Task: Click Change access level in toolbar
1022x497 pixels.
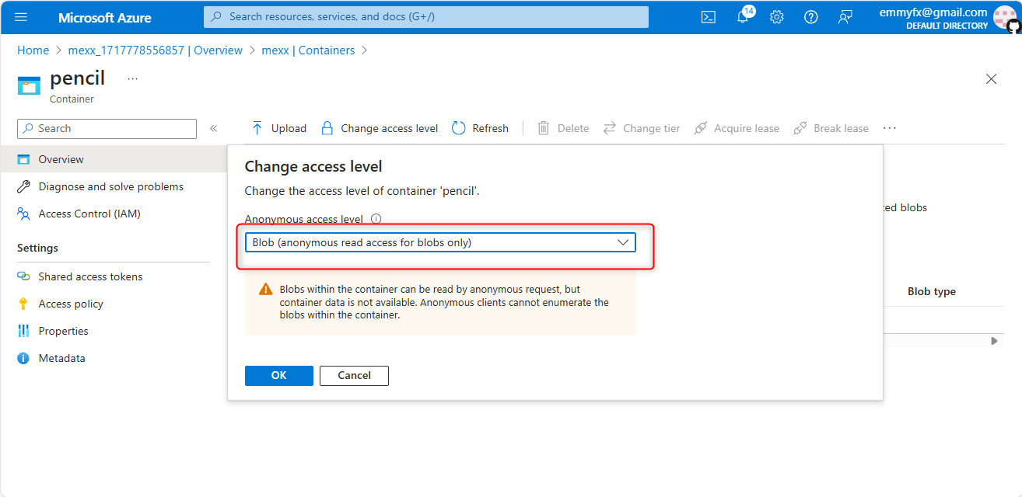Action: [x=380, y=128]
